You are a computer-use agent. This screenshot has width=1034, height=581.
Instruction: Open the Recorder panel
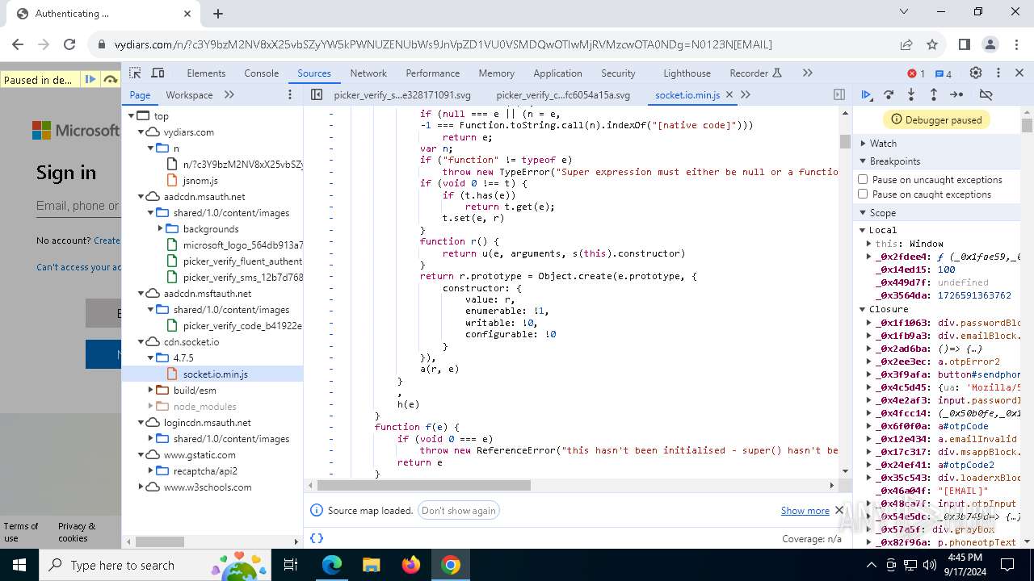pyautogui.click(x=756, y=73)
